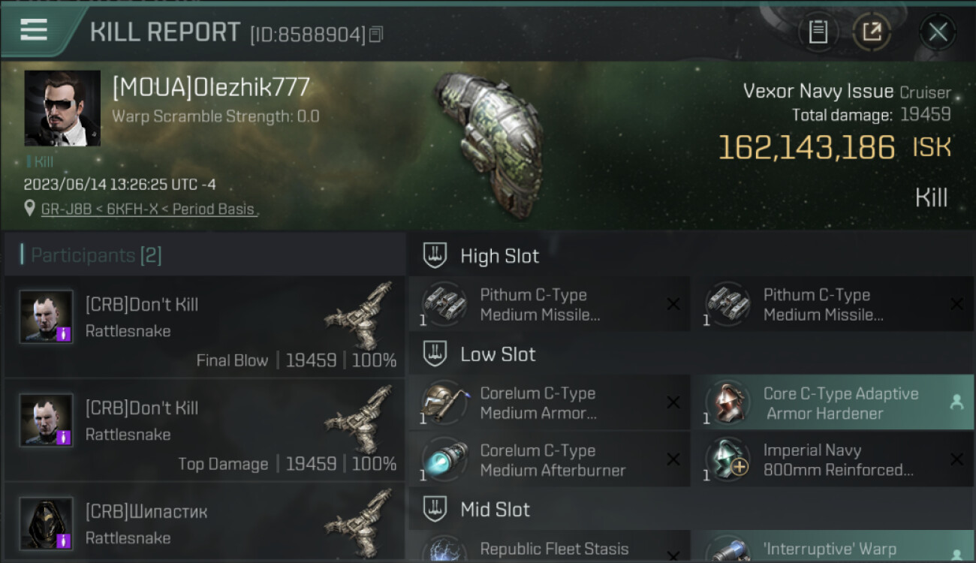This screenshot has width=976, height=563.
Task: Collapse the Low Slot section
Action: click(435, 354)
